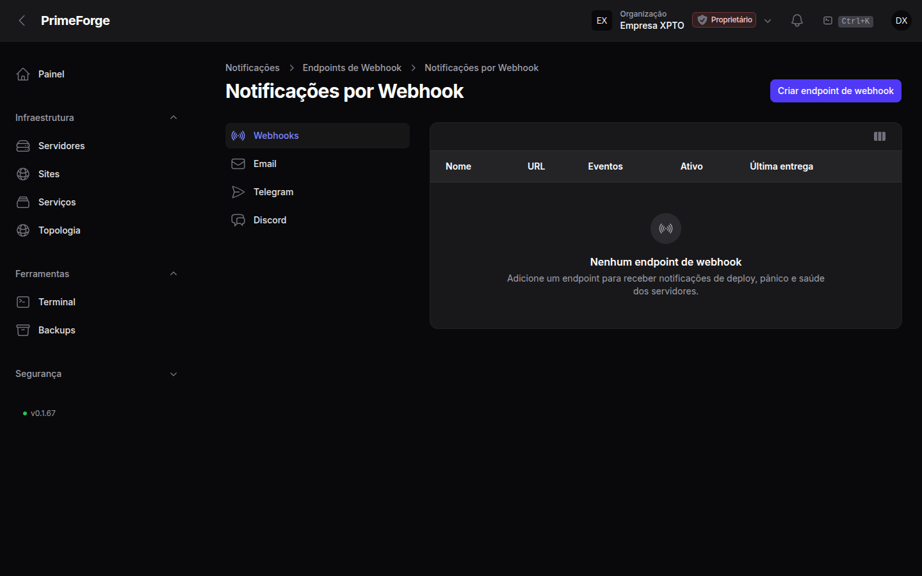This screenshot has height=576, width=922.
Task: Click the Email envelope icon
Action: coord(238,164)
